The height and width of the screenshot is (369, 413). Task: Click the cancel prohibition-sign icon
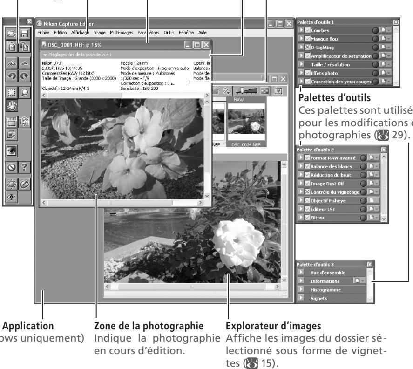coord(11,167)
